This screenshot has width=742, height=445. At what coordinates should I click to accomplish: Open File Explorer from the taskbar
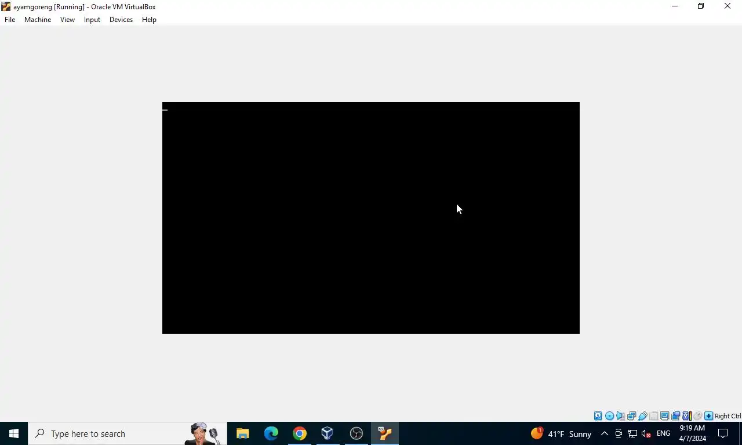(x=242, y=433)
